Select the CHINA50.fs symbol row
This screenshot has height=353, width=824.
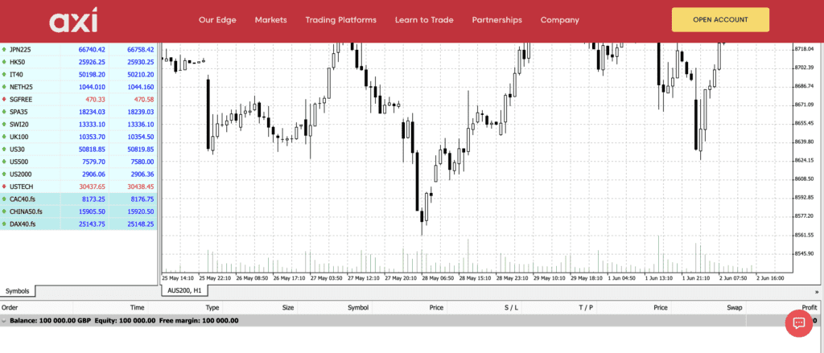coord(79,211)
